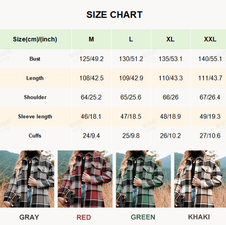Click the Size(cm)/(inch) header cell

pos(35,39)
